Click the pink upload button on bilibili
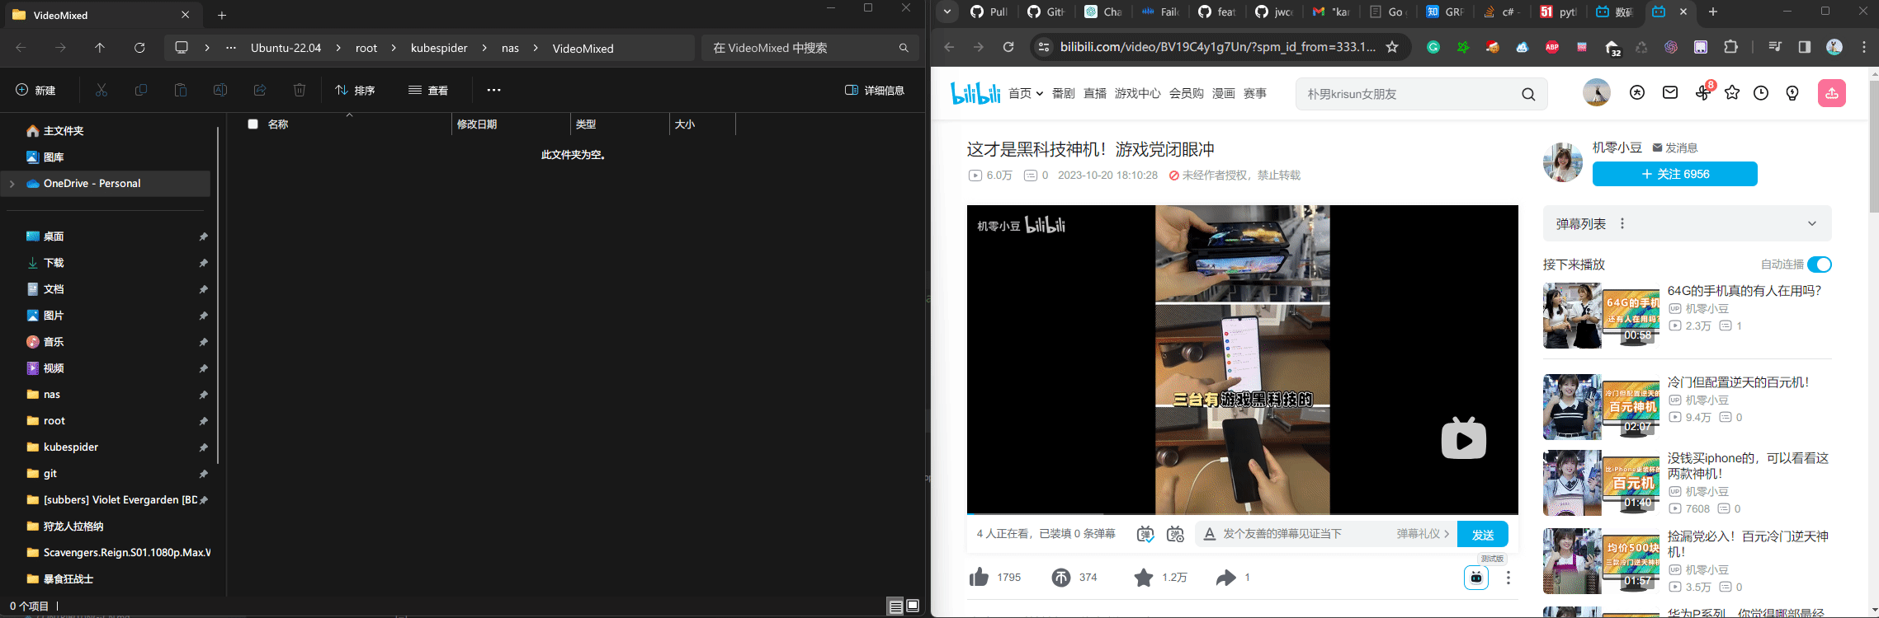The width and height of the screenshot is (1879, 618). [x=1832, y=93]
